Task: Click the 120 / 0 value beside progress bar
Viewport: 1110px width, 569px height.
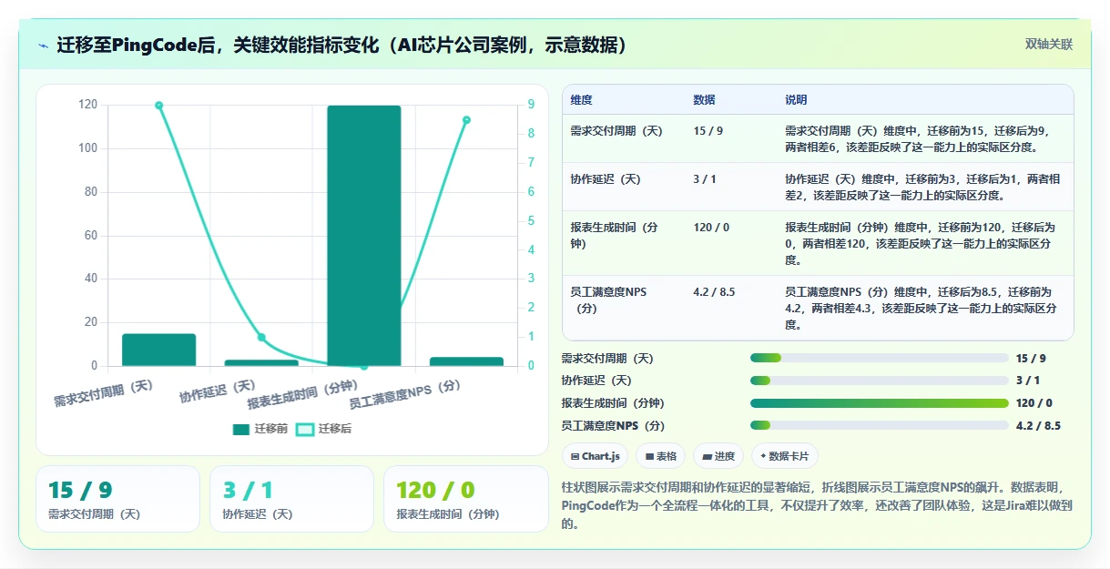Action: point(1034,403)
